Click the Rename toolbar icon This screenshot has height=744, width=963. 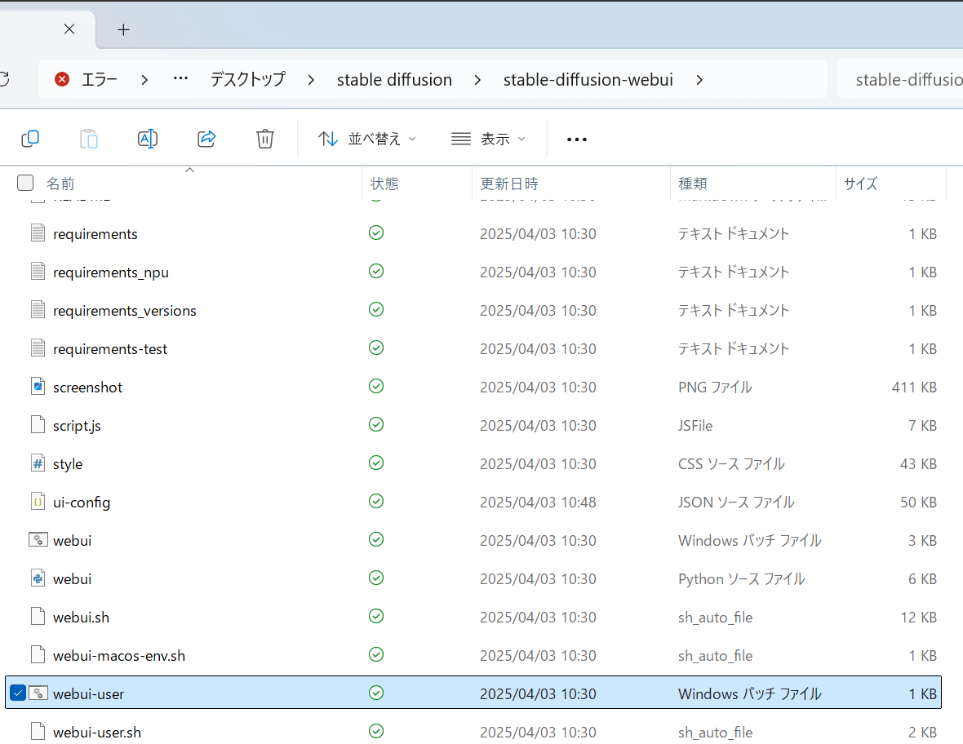(x=148, y=139)
